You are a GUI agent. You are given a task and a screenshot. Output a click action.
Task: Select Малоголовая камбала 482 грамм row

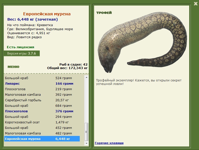pos(42,133)
